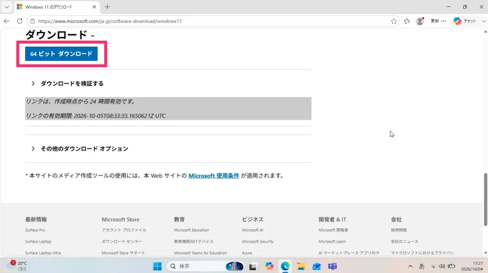This screenshot has height=273, width=488.
Task: Click the scrollbar down arrow
Action: pyautogui.click(x=485, y=253)
